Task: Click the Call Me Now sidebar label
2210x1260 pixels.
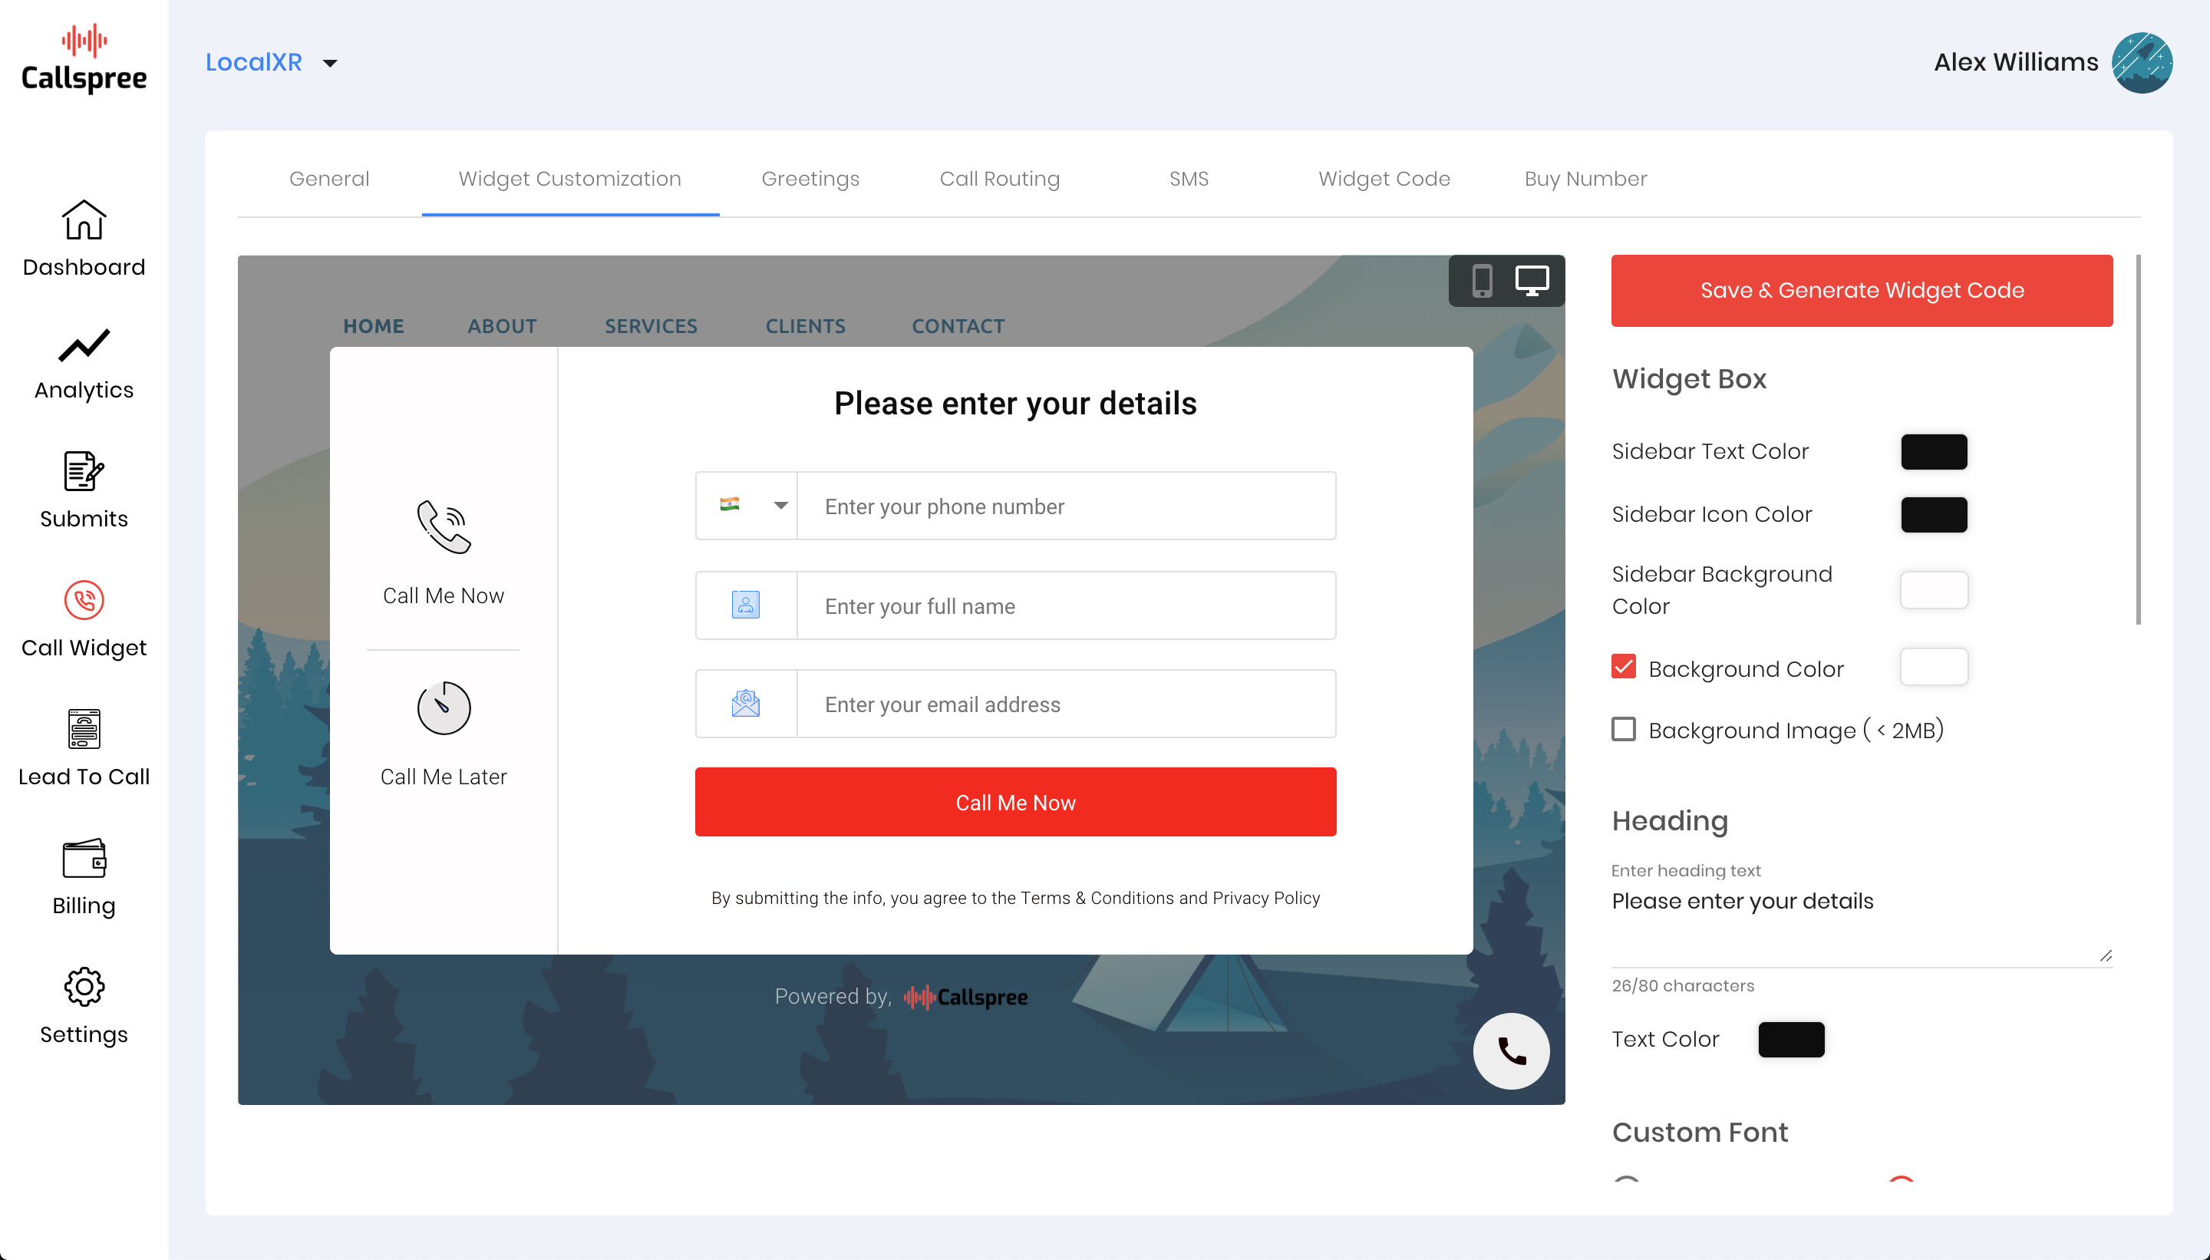Action: tap(444, 595)
